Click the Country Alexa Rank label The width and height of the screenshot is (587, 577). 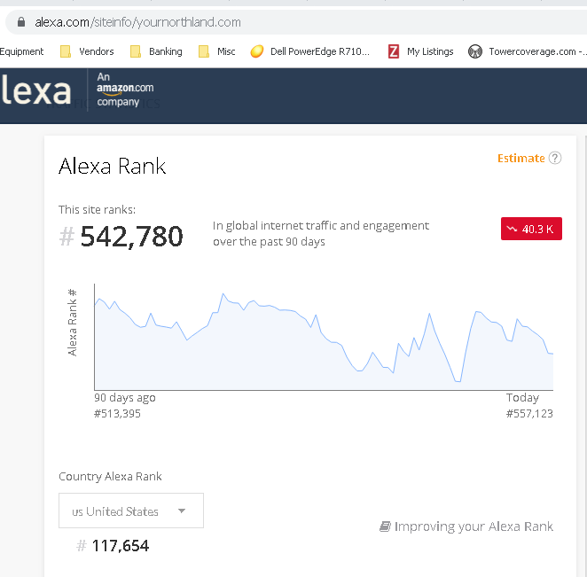(110, 477)
